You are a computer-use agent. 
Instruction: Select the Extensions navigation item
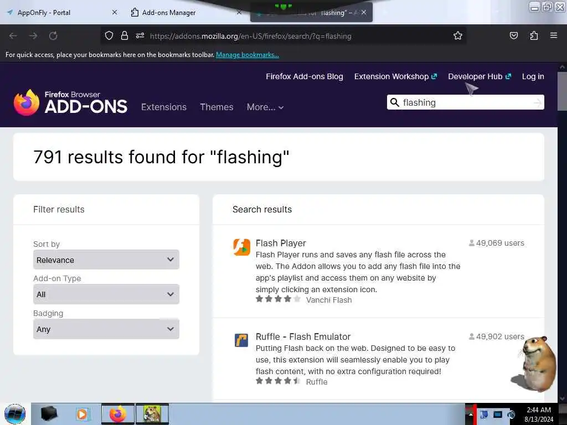(164, 107)
